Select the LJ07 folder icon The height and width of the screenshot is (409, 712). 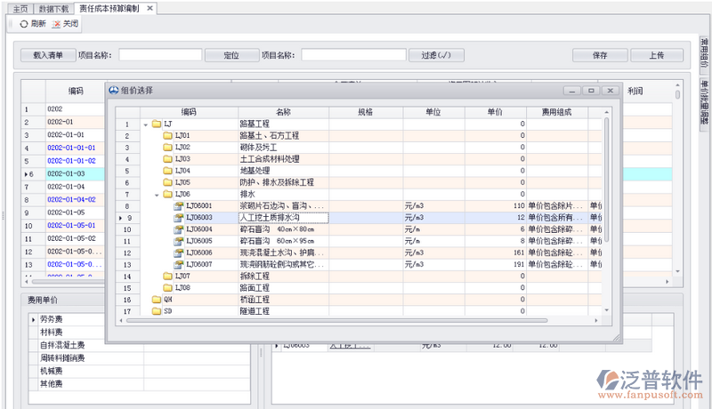[167, 276]
